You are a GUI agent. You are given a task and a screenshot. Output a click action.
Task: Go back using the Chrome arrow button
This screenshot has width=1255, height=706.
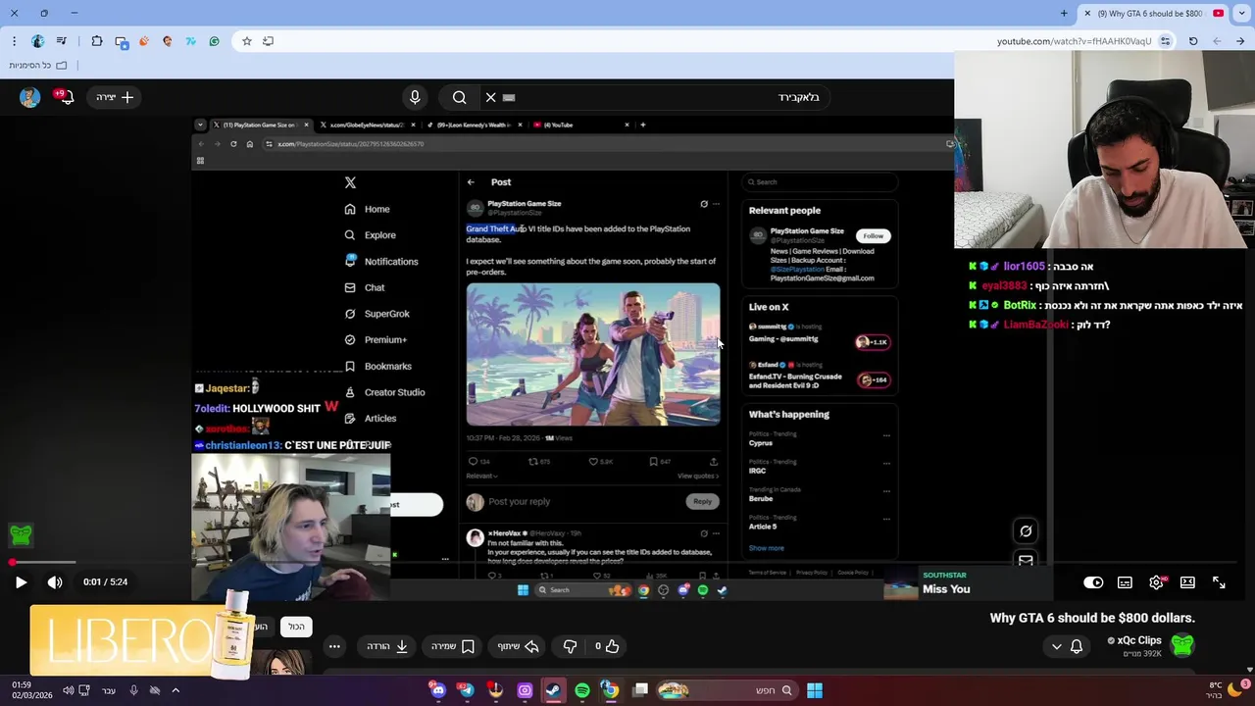[x=1240, y=41]
